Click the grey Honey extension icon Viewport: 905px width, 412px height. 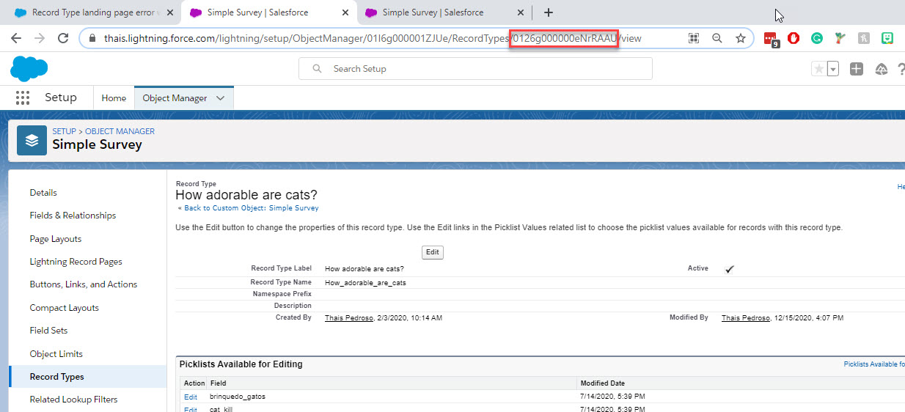pyautogui.click(x=864, y=38)
